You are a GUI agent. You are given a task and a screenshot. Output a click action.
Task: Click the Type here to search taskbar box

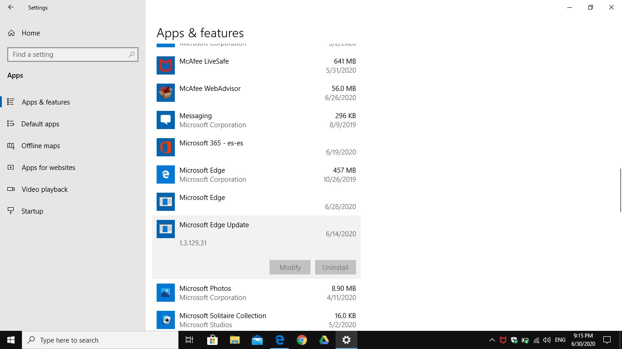pos(100,340)
